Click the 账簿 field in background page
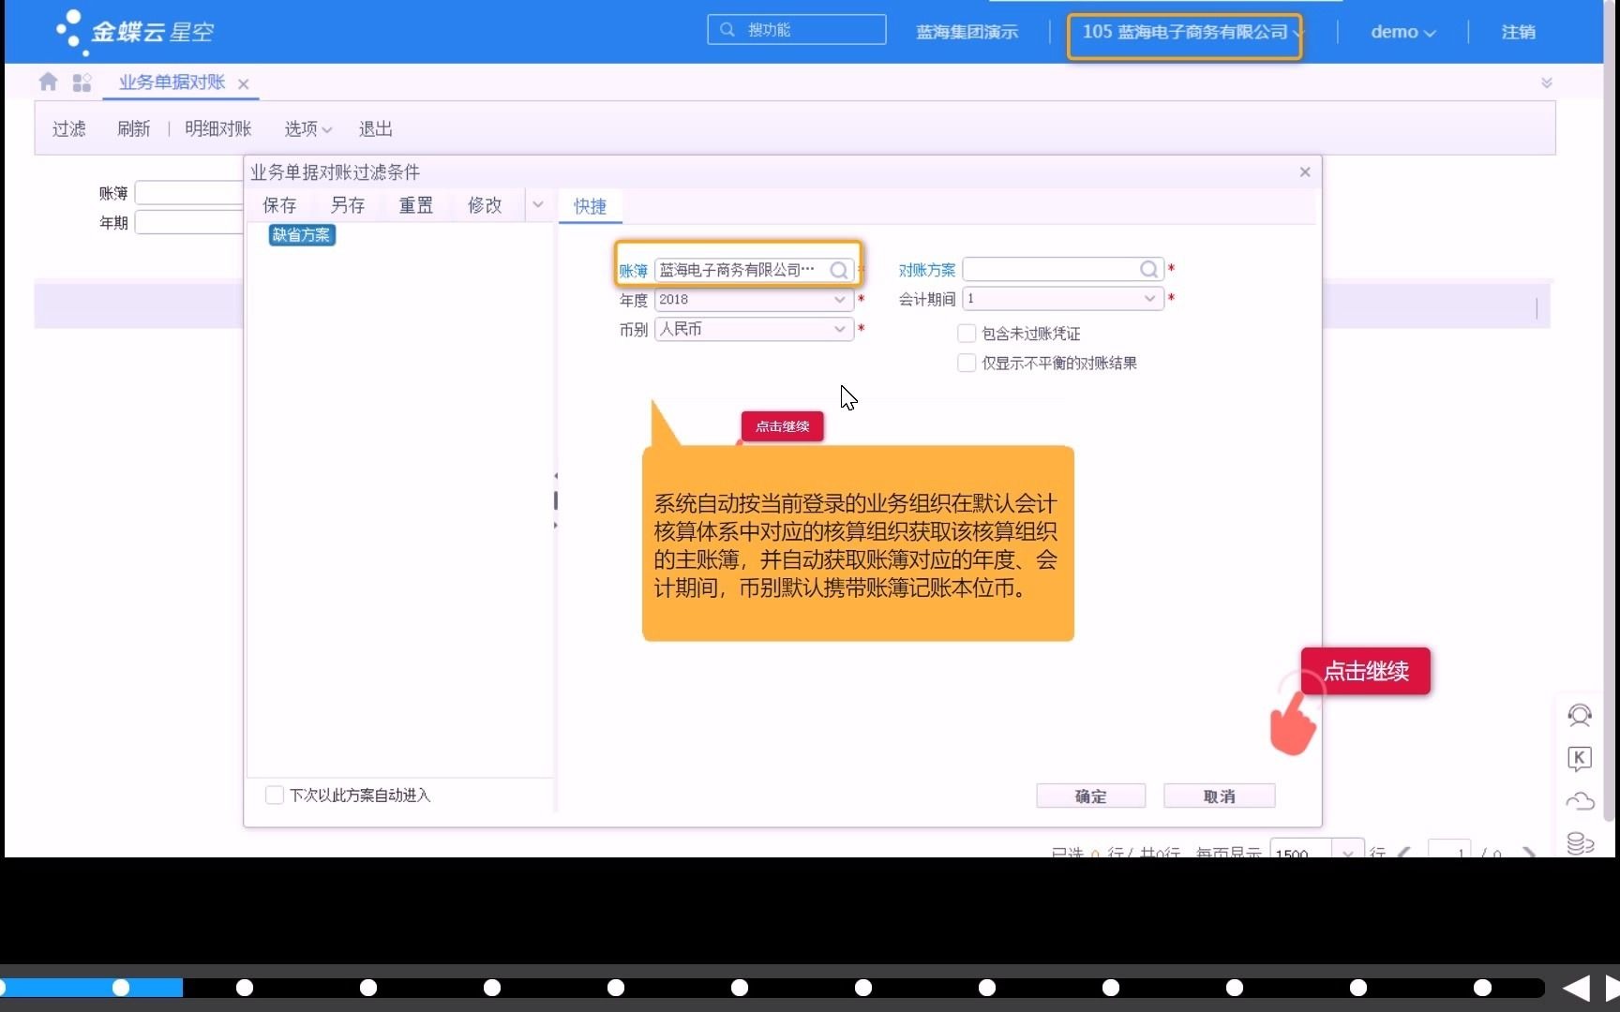 click(x=189, y=193)
